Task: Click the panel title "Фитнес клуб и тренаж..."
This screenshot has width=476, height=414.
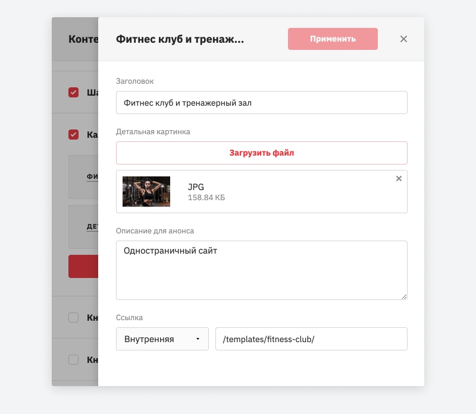Action: [180, 39]
